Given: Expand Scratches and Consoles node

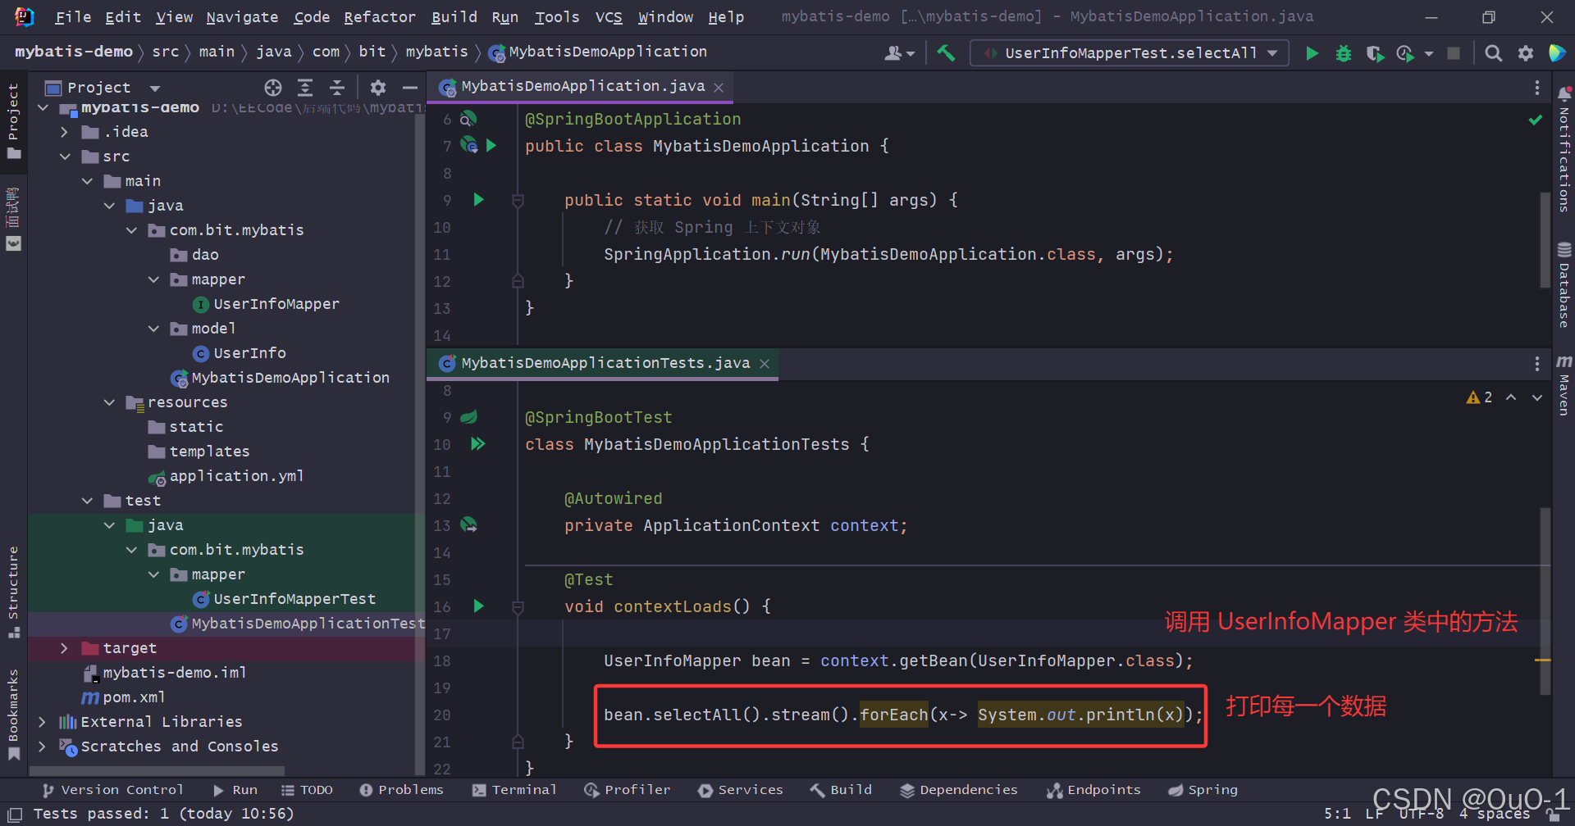Looking at the screenshot, I should [42, 747].
